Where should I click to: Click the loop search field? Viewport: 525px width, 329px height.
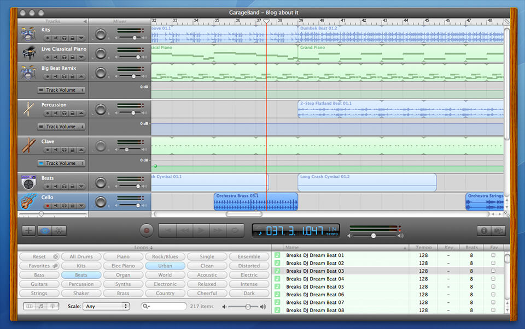coord(164,306)
